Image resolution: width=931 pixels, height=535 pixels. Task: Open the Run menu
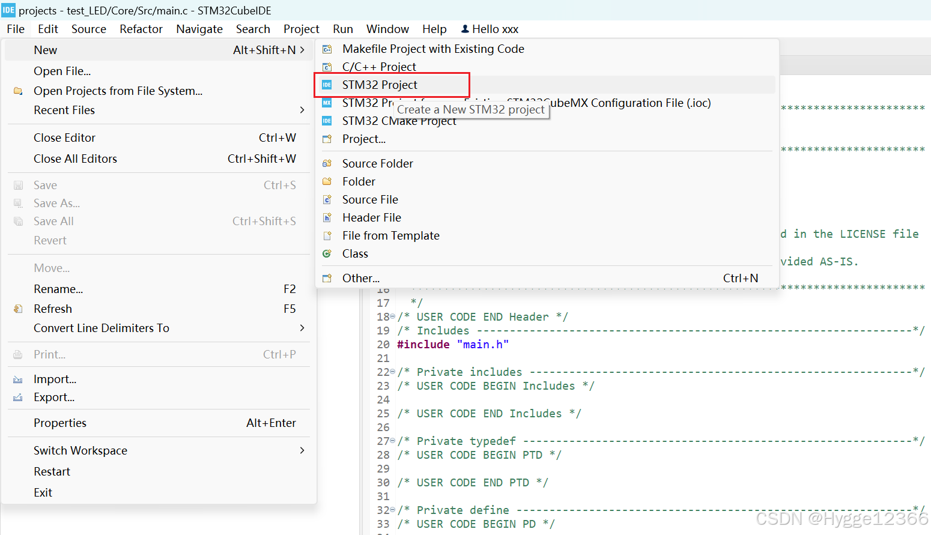pyautogui.click(x=343, y=29)
